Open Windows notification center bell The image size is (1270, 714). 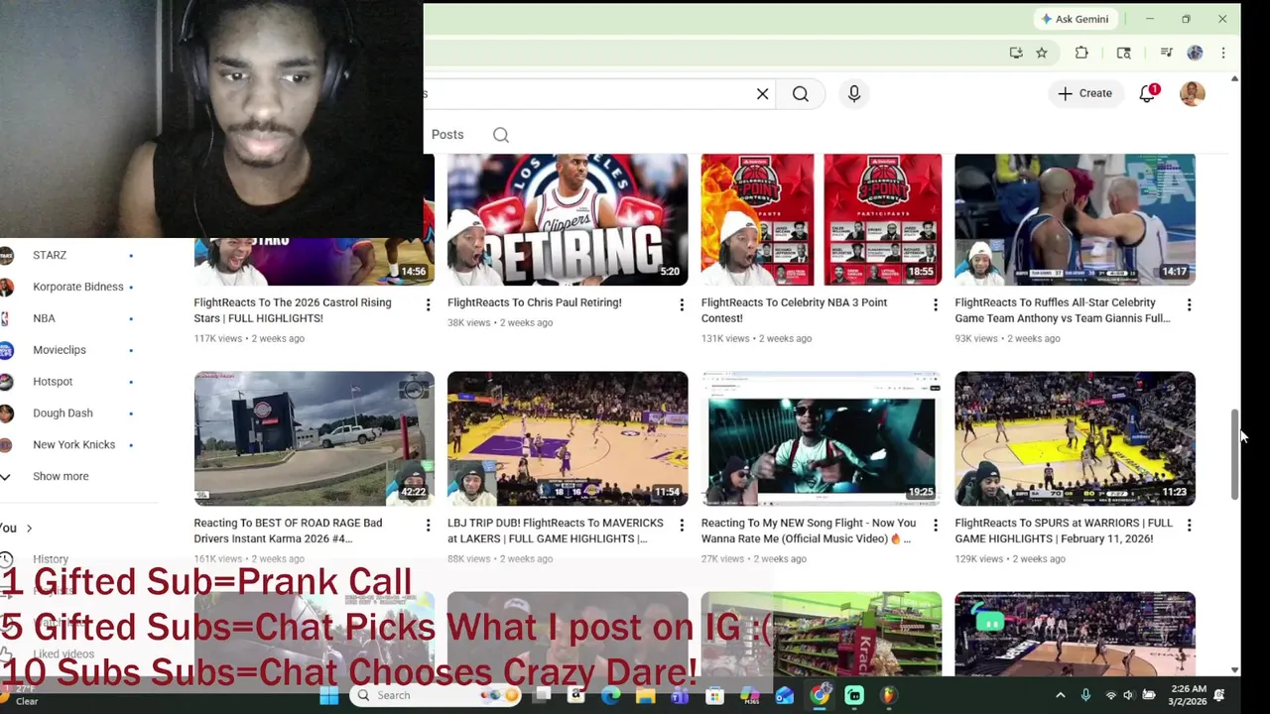tap(1219, 695)
